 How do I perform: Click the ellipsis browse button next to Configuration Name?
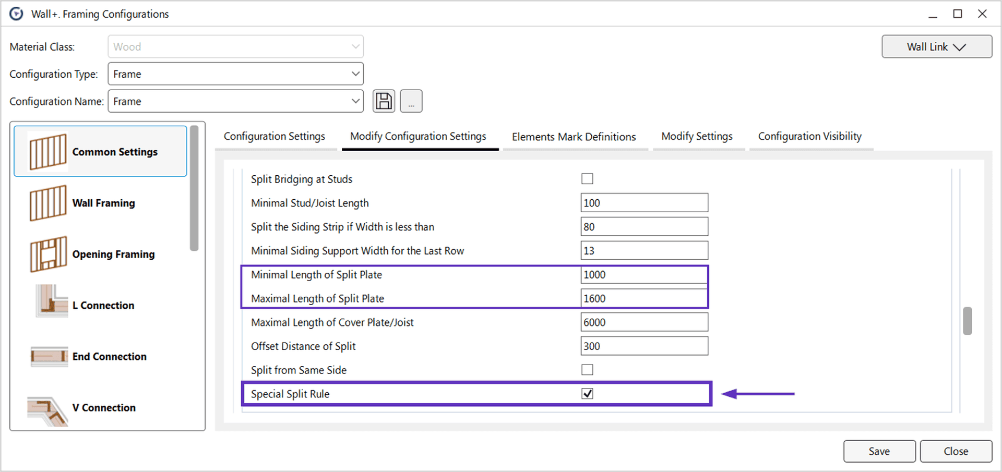click(411, 101)
